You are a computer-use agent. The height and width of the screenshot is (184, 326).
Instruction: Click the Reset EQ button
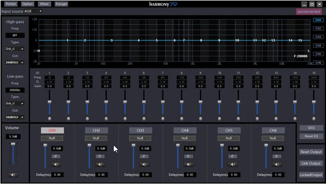311,136
